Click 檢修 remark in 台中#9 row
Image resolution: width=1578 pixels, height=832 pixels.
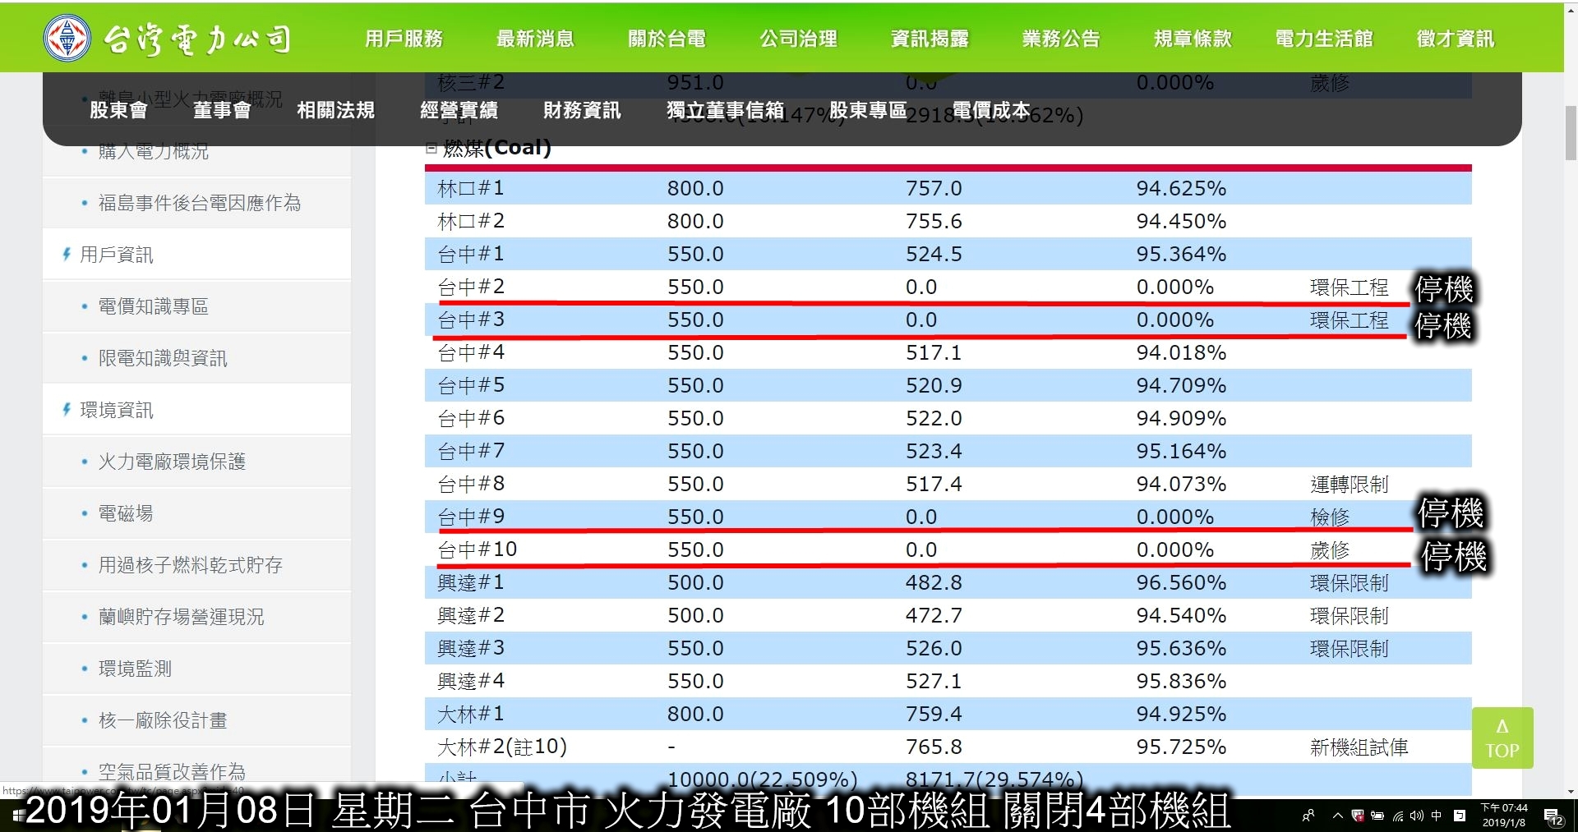pyautogui.click(x=1330, y=517)
